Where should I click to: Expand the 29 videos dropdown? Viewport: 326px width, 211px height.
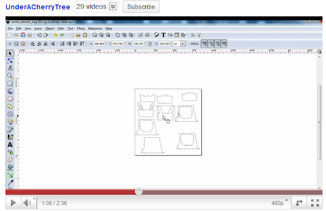(x=113, y=7)
